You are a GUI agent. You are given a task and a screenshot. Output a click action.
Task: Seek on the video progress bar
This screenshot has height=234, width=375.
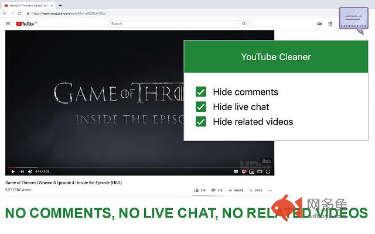click(x=139, y=167)
